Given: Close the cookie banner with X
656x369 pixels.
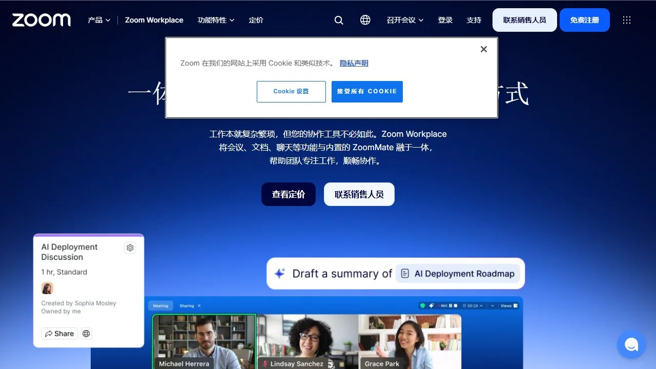Looking at the screenshot, I should point(483,49).
